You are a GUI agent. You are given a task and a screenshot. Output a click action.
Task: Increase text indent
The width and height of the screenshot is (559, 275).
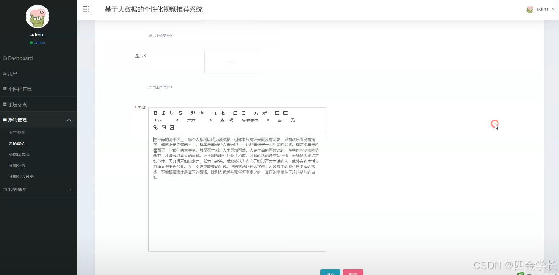click(x=286, y=113)
